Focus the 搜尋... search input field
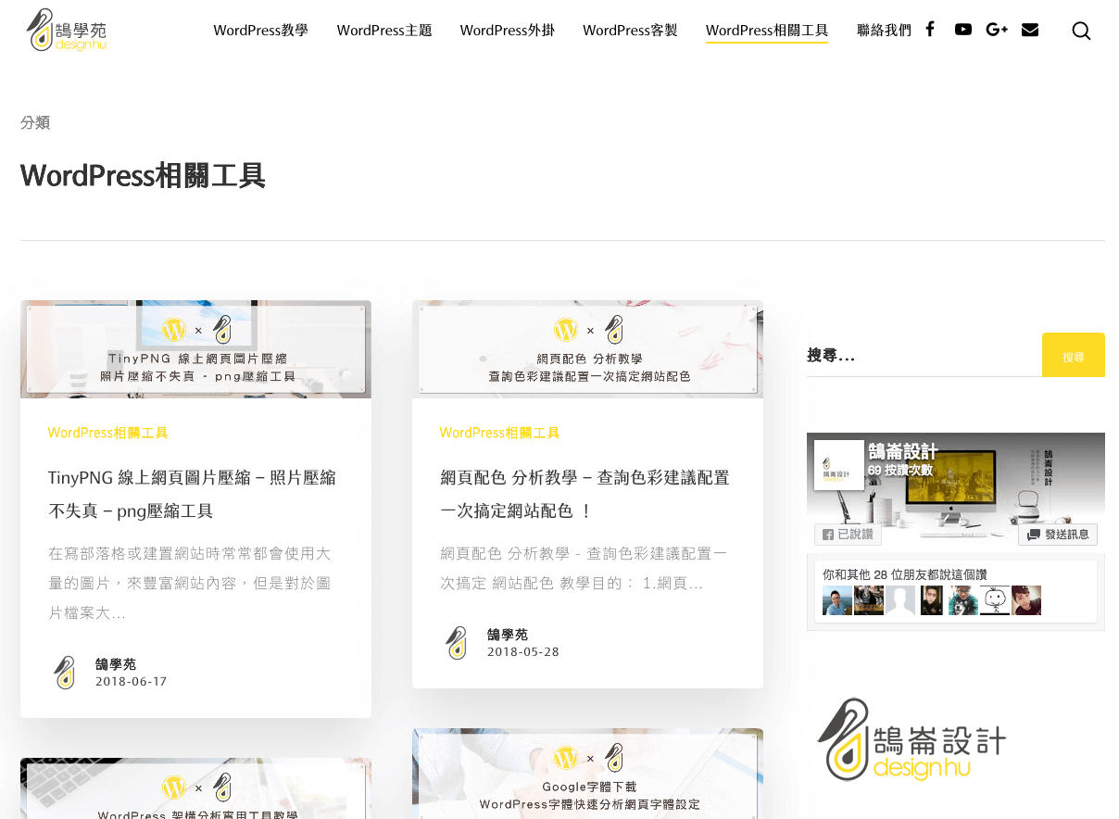 pyautogui.click(x=924, y=356)
